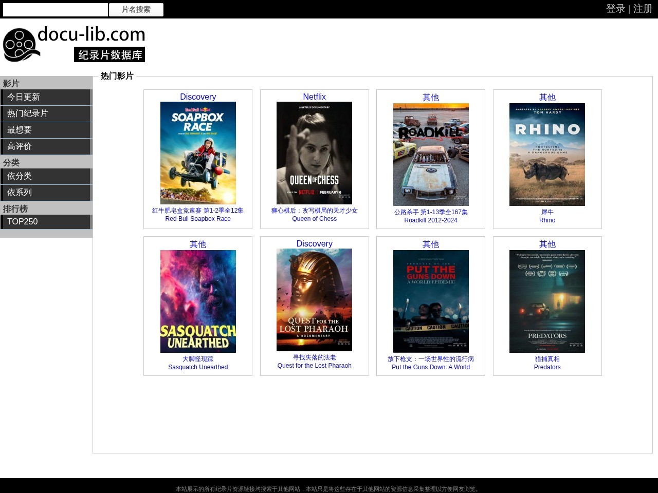Click the search text input field
Screen dimensions: 658x493
pos(56,9)
